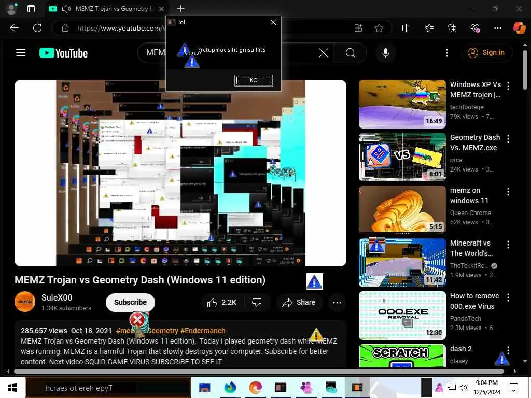Open Windows XP Vs MEMZ trojen thumbnail
Screen dimensions: 531x398
click(x=402, y=104)
